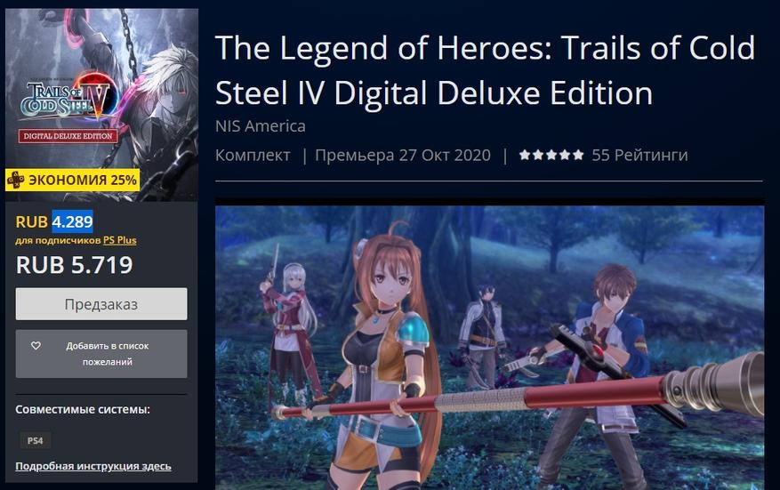Add the game via Добавить в список пожеланий
Image resolution: width=780 pixels, height=490 pixels.
(x=101, y=354)
